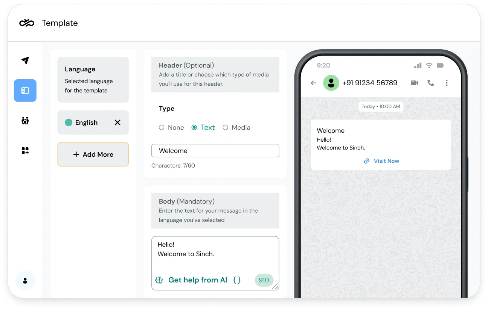Click the phone number +91 91234 56789
The height and width of the screenshot is (310, 488).
point(370,83)
